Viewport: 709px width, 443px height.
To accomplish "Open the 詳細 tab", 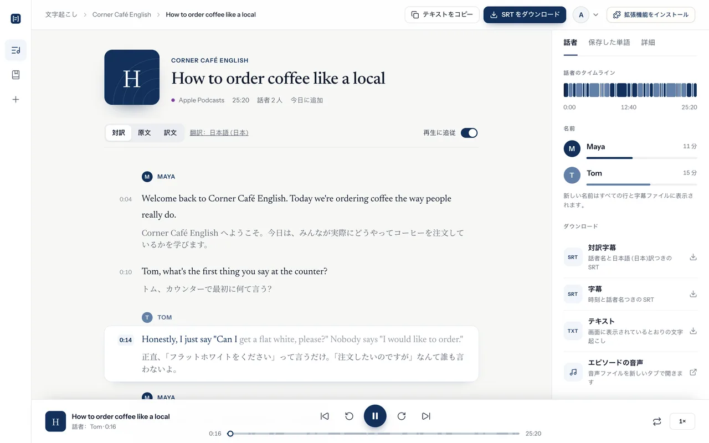I will click(648, 43).
